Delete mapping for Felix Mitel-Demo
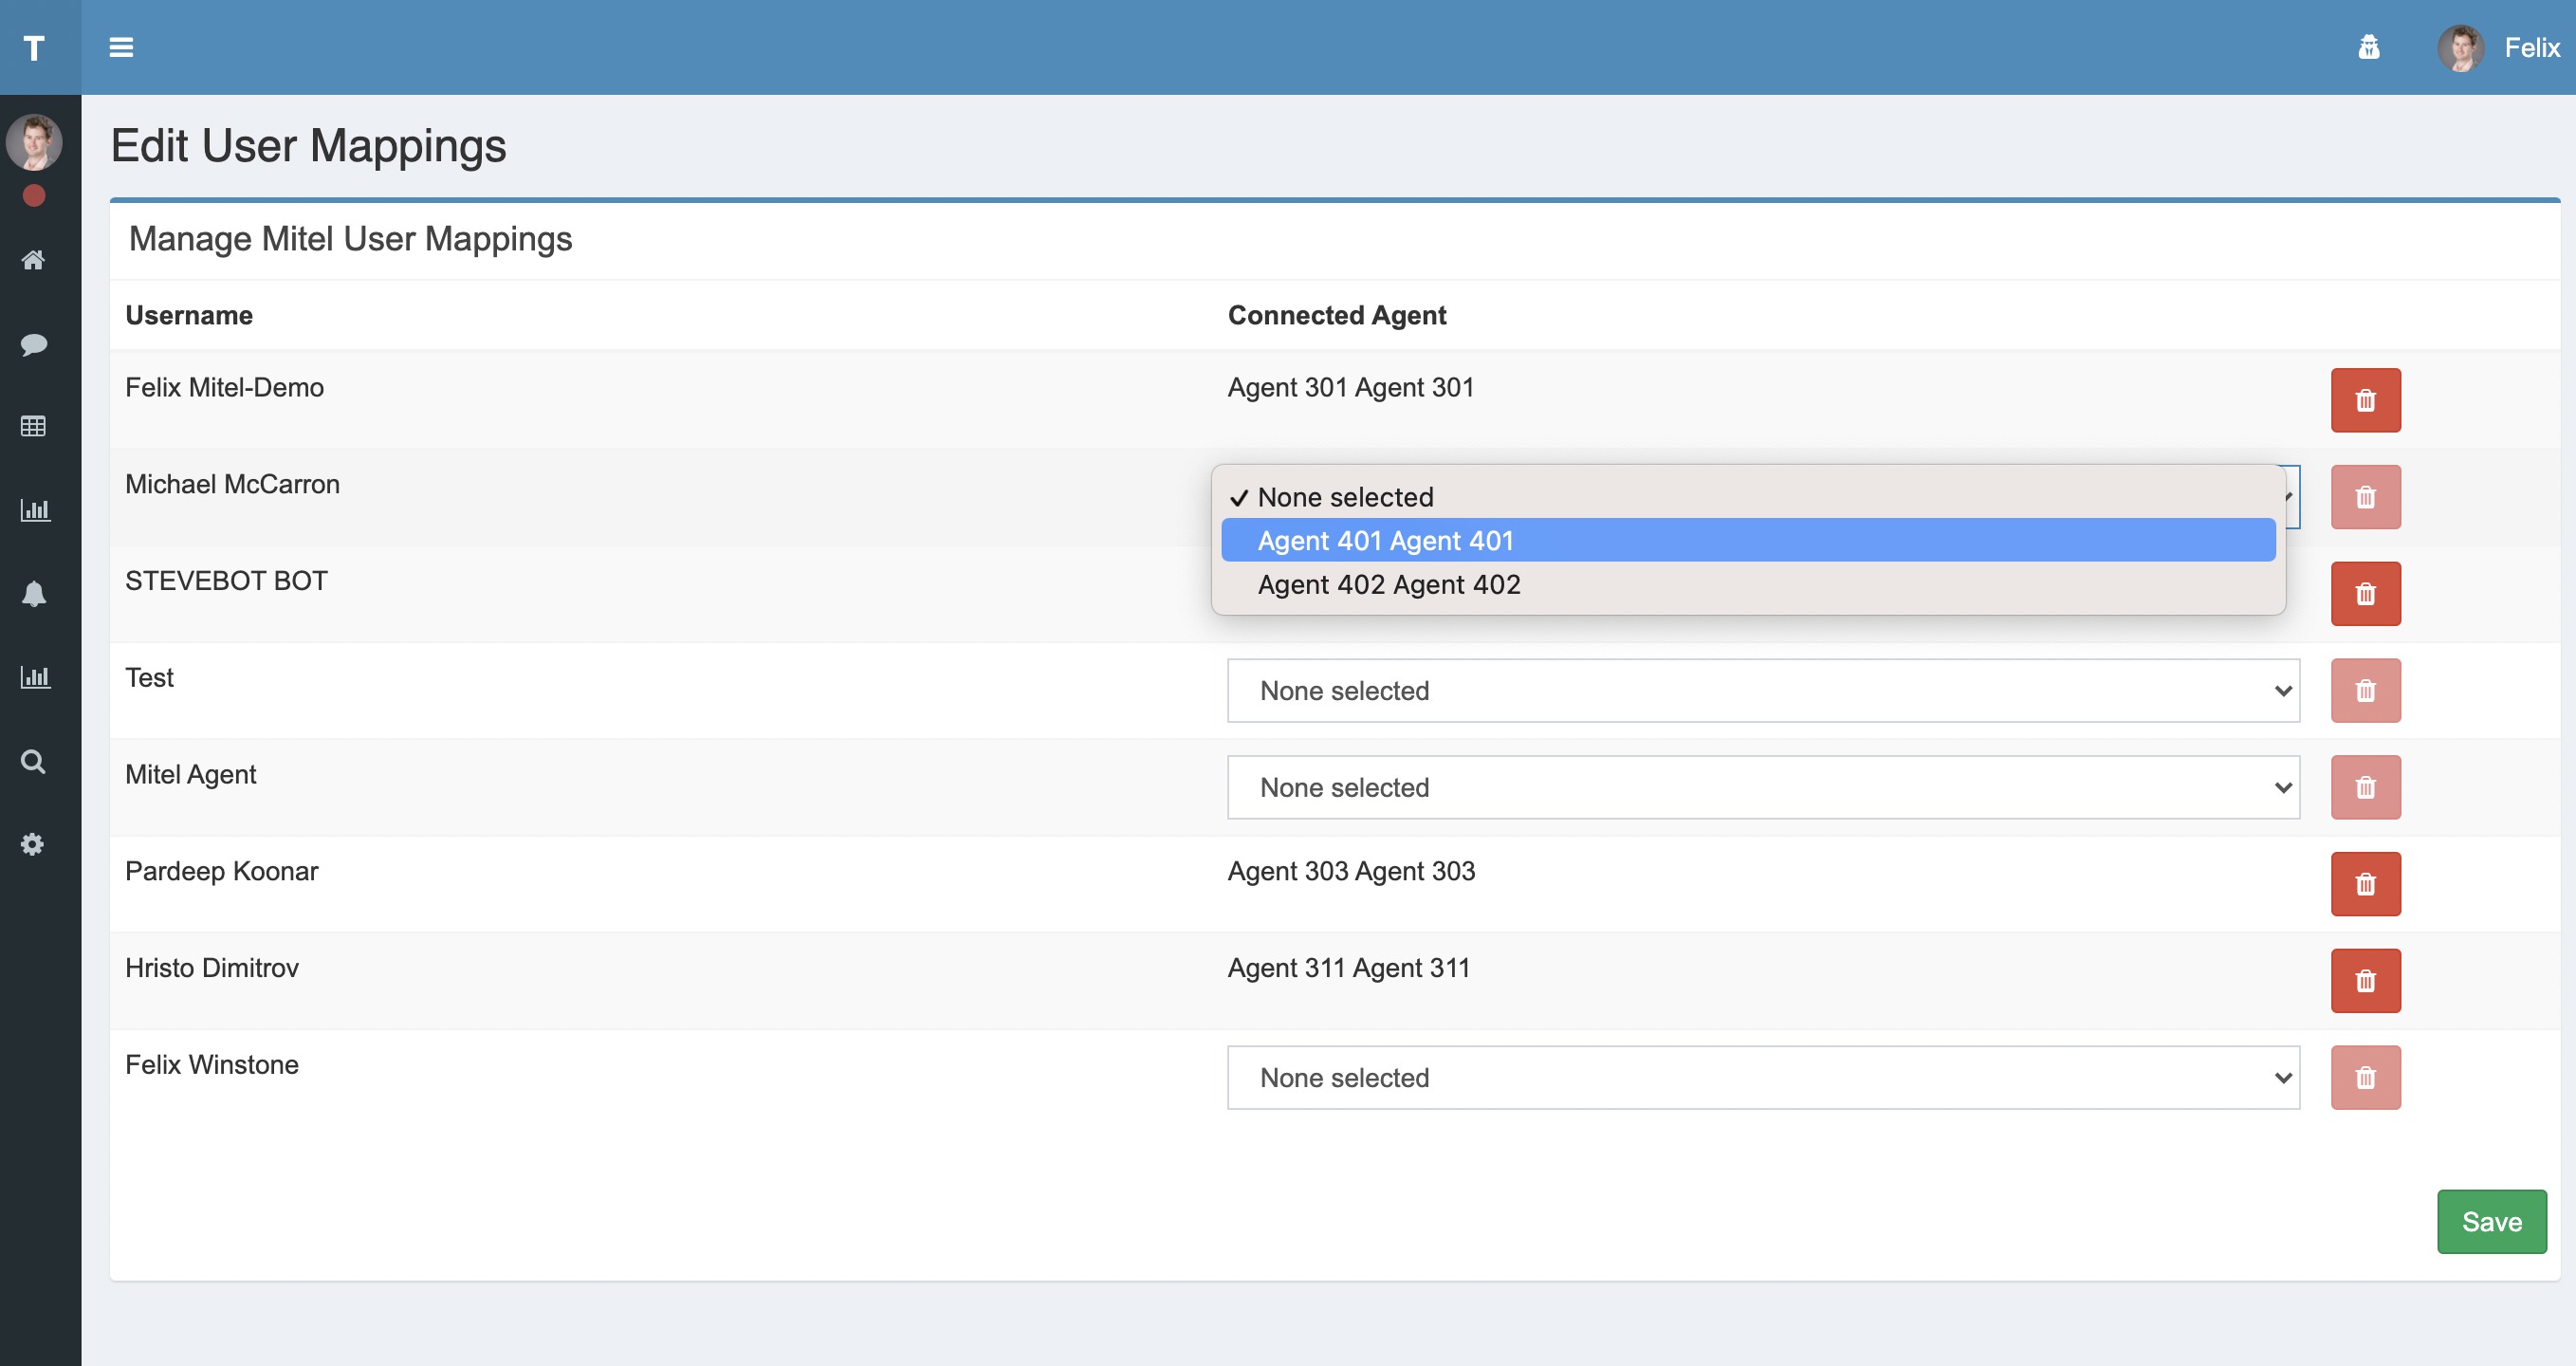The width and height of the screenshot is (2576, 1366). 2365,400
